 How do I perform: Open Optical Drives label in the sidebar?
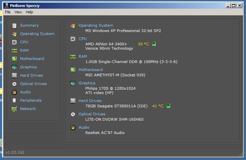33,84
